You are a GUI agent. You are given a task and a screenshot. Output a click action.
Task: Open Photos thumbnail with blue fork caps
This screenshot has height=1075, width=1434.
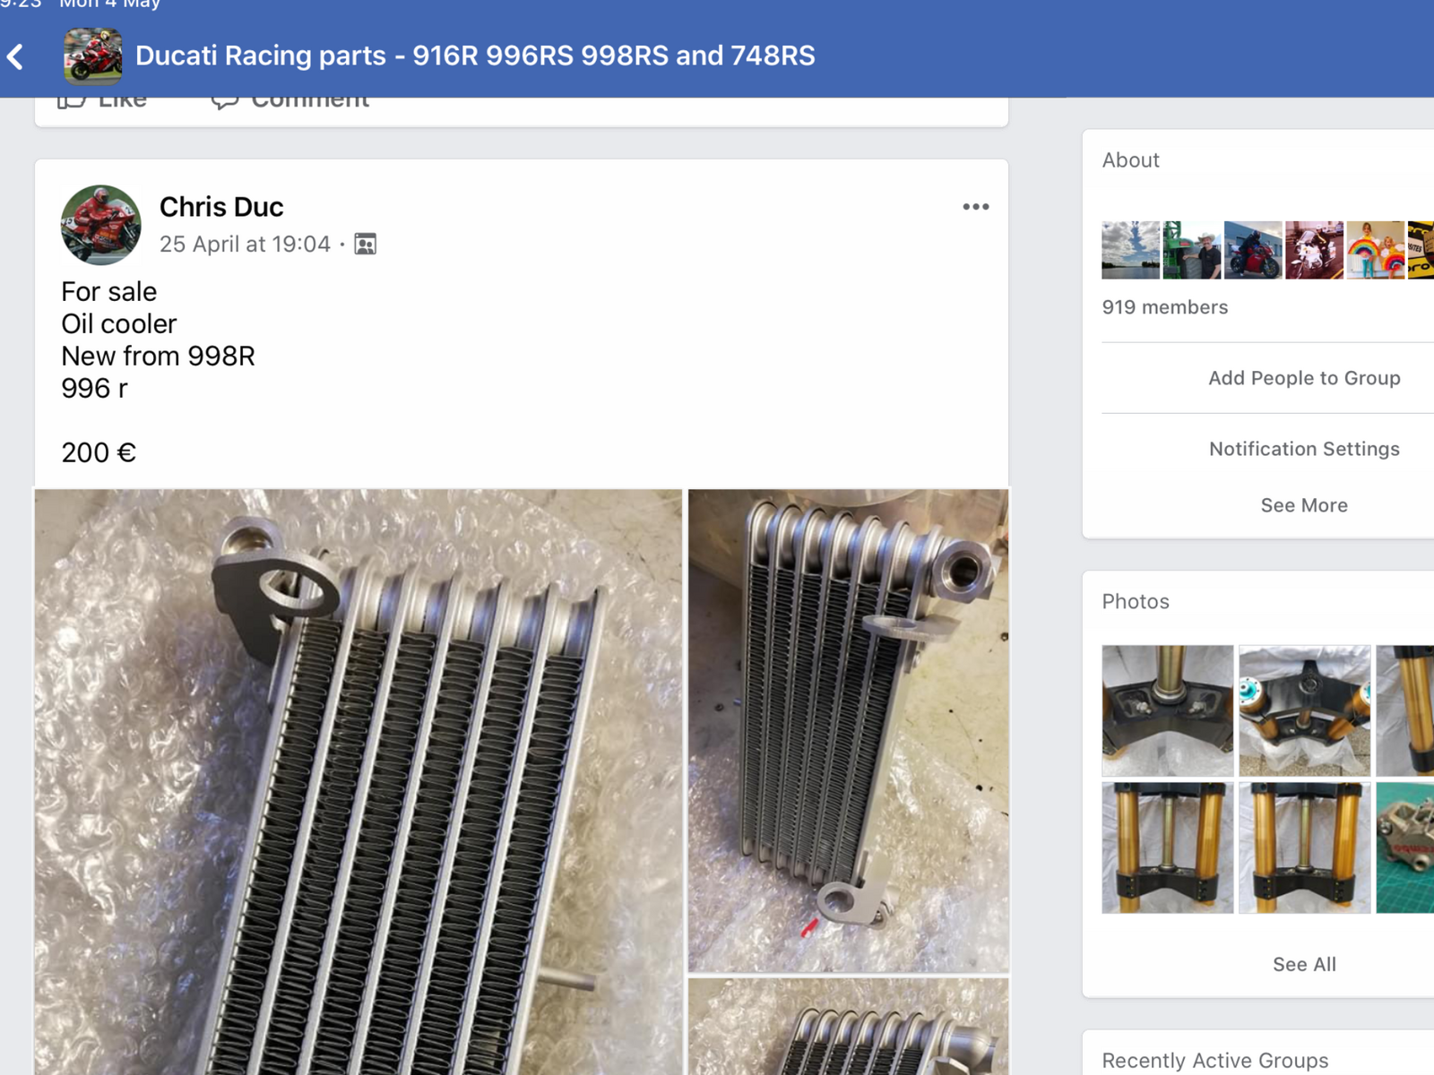pos(1305,710)
